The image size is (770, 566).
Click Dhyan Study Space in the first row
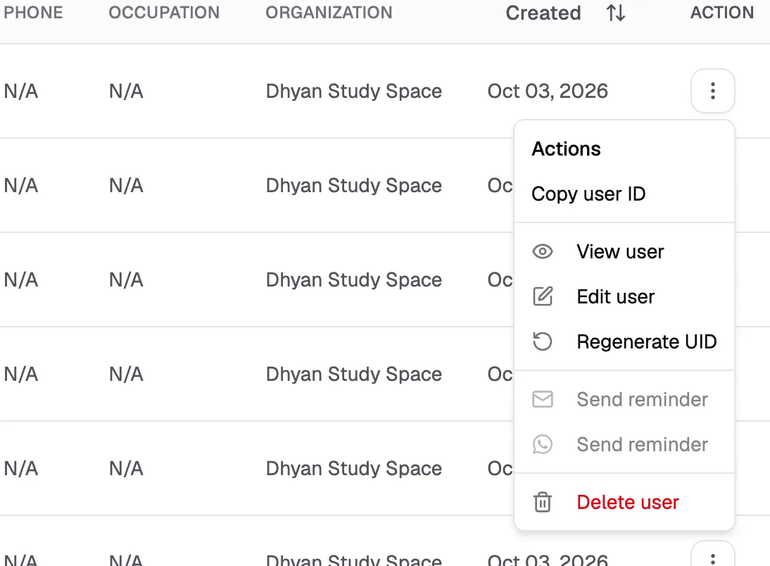353,91
